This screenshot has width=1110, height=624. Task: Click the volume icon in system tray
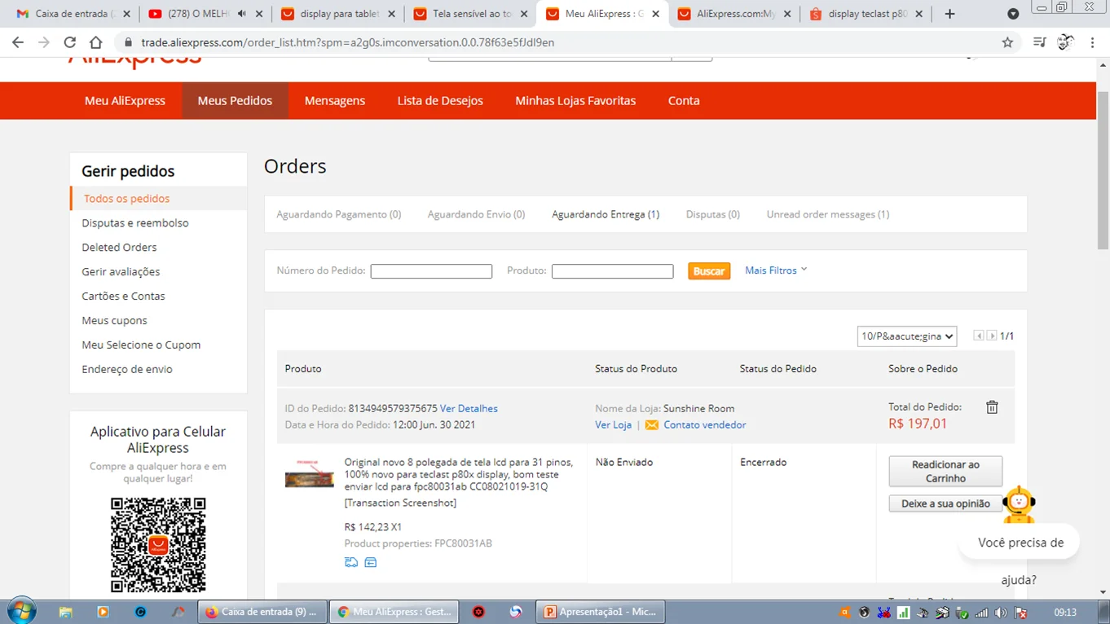tap(1001, 613)
